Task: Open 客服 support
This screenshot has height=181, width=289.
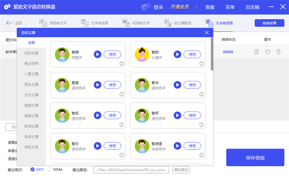Action: 210,7
